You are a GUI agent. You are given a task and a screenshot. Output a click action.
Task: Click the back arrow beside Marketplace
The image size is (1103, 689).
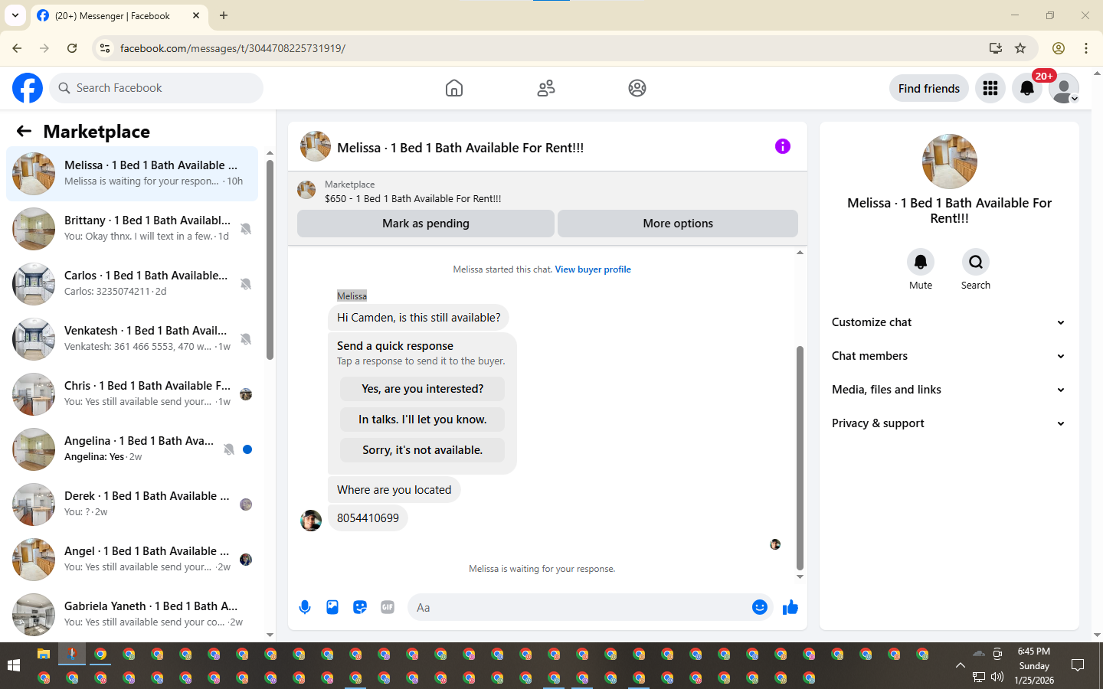(24, 131)
